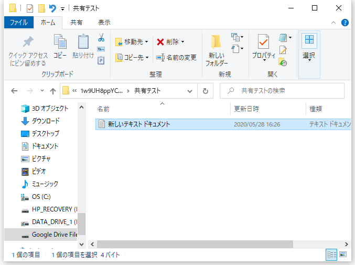Screen dimensions: 355x265
Task: Click the quick access Properties checkmark icon
Action: 30,8
